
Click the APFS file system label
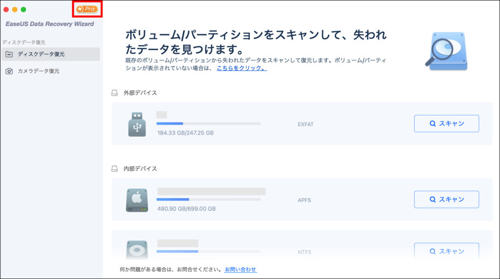[x=305, y=200]
